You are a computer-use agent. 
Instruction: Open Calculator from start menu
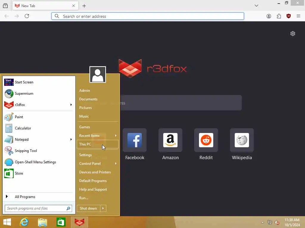(x=39, y=128)
